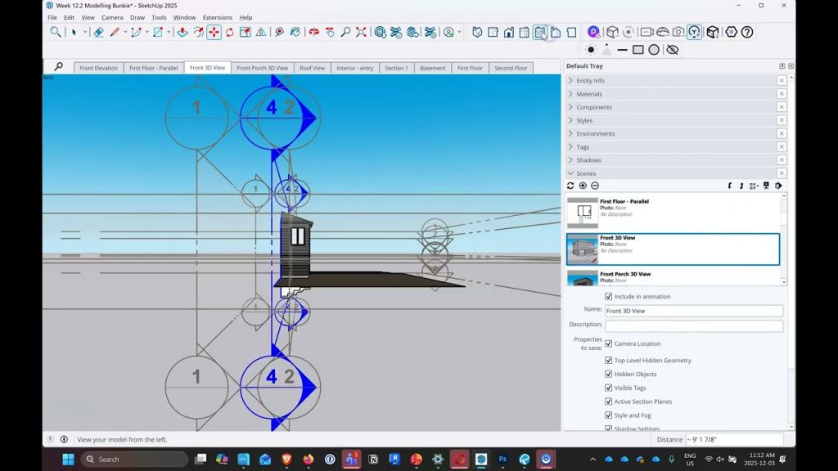Click the scene Name input field

(693, 311)
